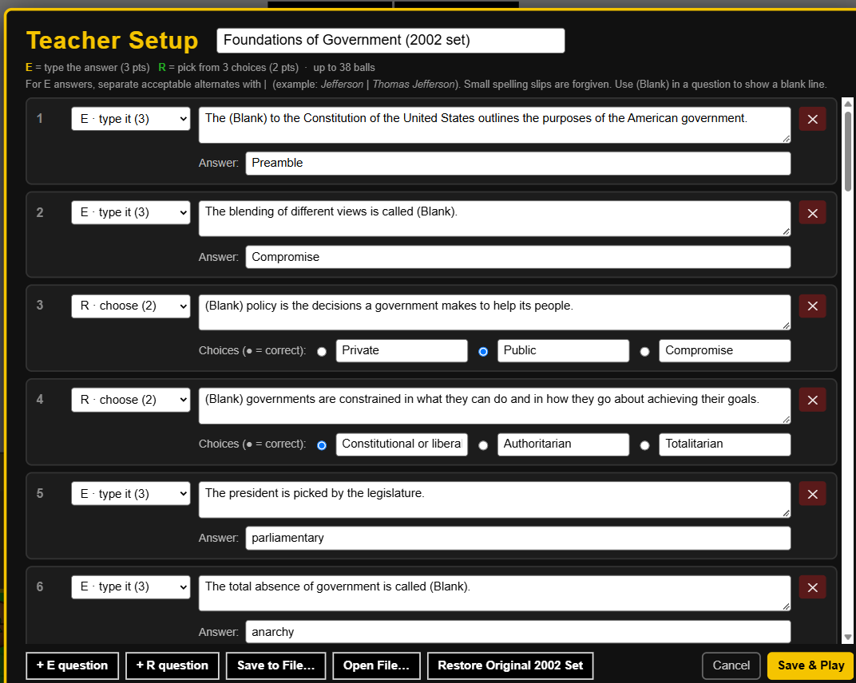Edit the set title 'Foundations of Government (2002 set)'
The height and width of the screenshot is (683, 856).
point(391,41)
